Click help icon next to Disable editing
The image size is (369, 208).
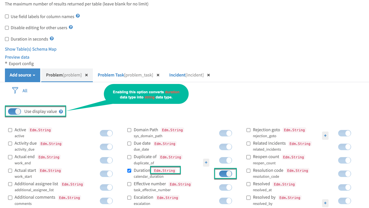tap(71, 27)
